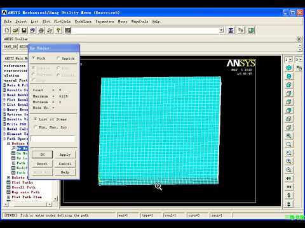Screen dimensions: 305x228
Task: Click OK in By Nodes dialog
Action: click(42, 155)
